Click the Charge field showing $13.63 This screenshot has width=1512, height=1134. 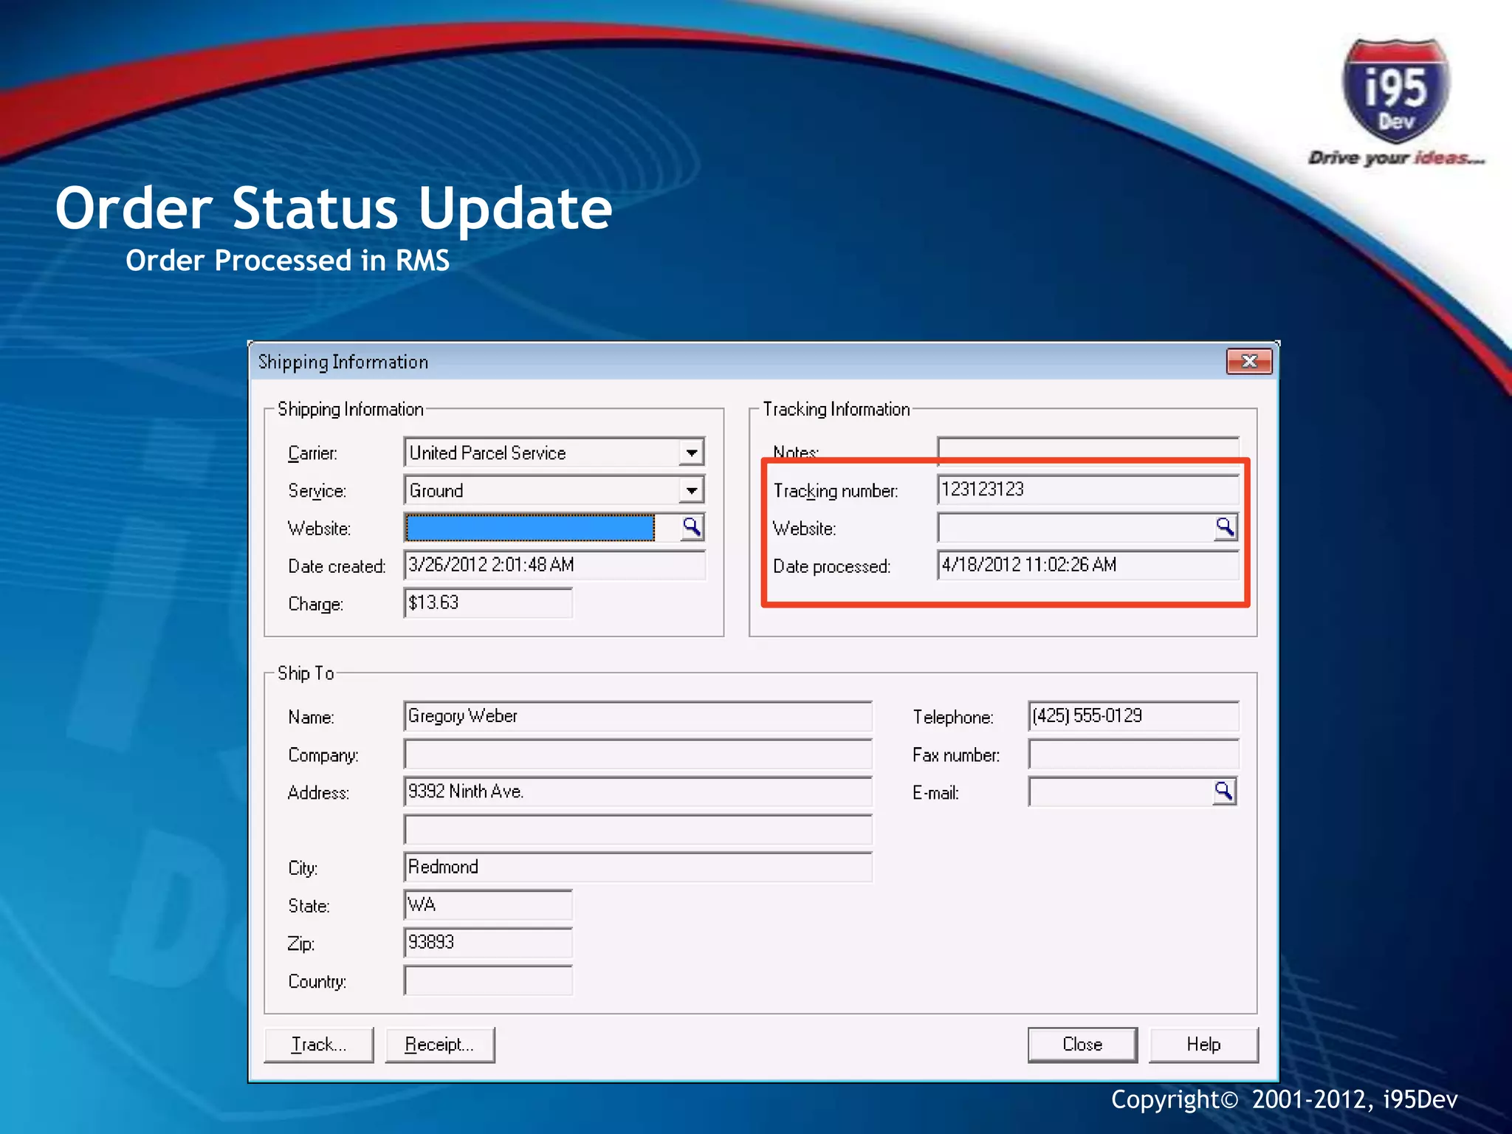(x=488, y=602)
